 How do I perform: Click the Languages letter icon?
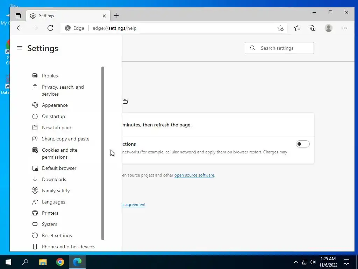[x=35, y=201]
